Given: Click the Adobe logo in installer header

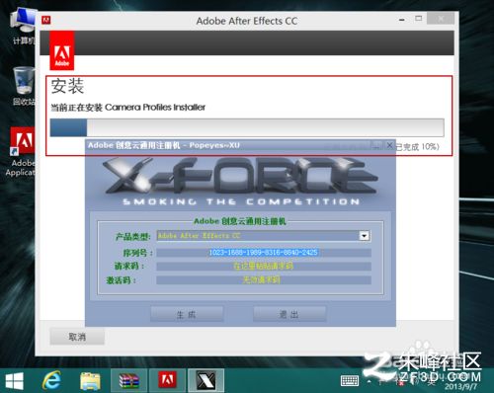Looking at the screenshot, I should click(62, 50).
